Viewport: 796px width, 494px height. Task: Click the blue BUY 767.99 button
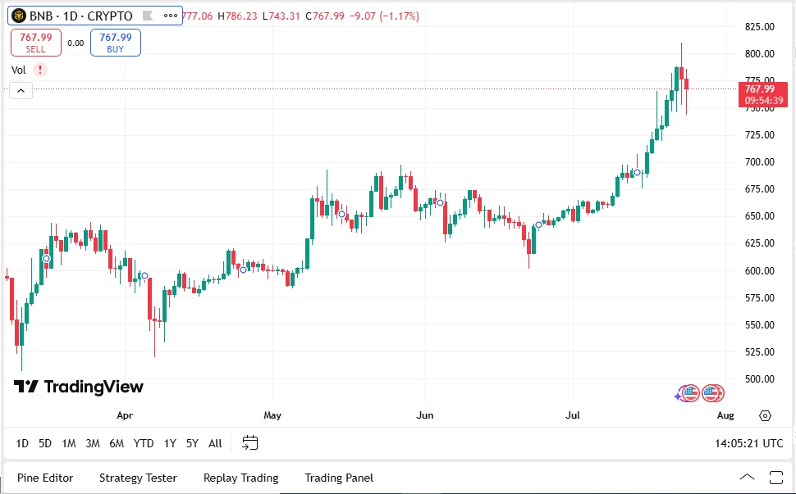(115, 43)
